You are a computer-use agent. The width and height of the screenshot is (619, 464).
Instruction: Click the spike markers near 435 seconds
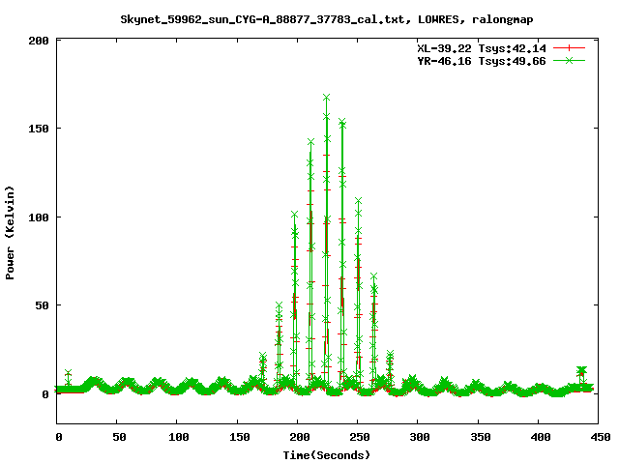[581, 370]
